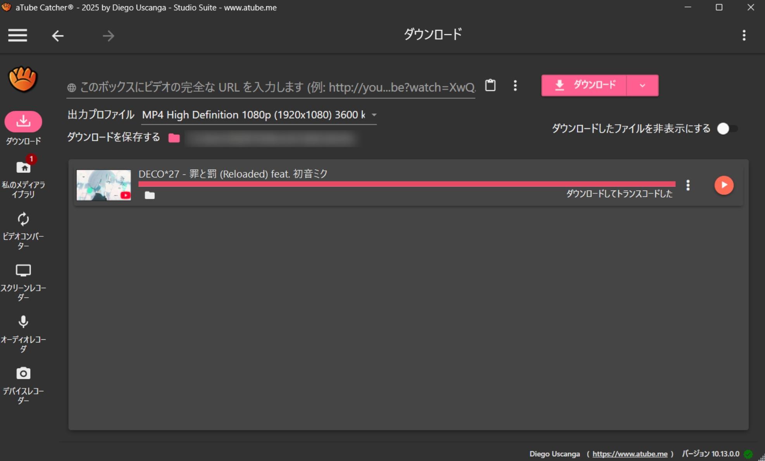Open top-right vertical dots options menu
The image size is (765, 461).
(x=744, y=35)
